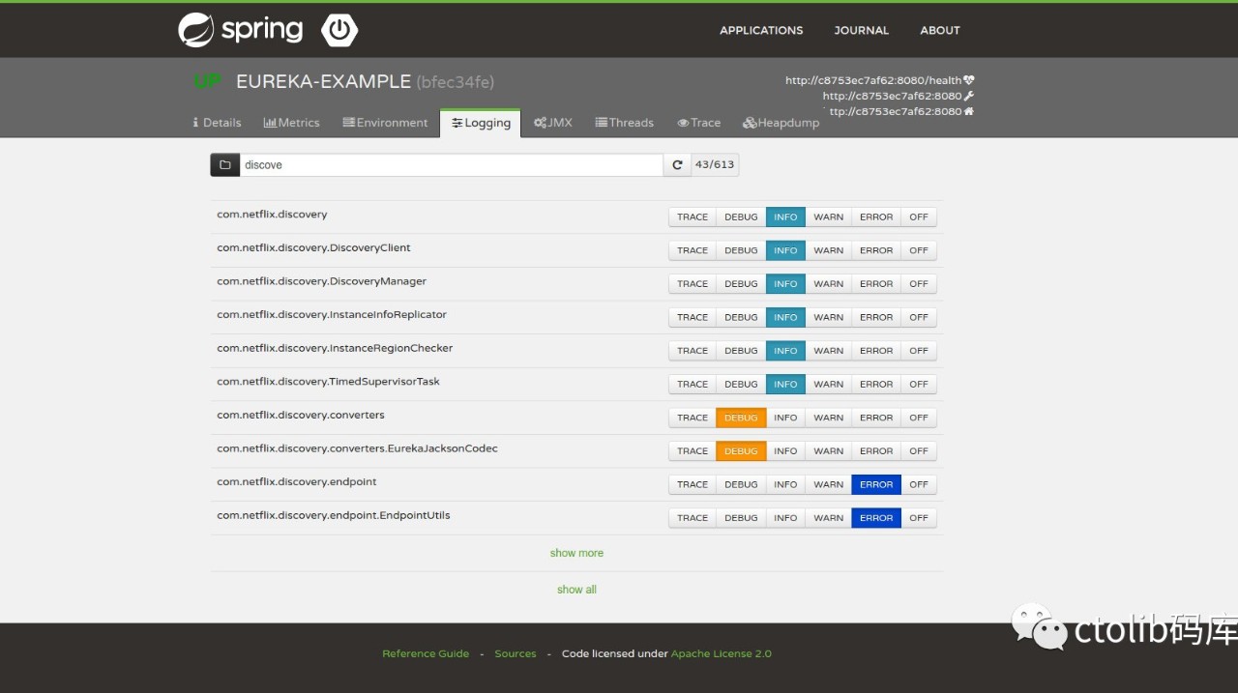Image resolution: width=1238 pixels, height=693 pixels.
Task: Click the Spring logo
Action: (240, 30)
